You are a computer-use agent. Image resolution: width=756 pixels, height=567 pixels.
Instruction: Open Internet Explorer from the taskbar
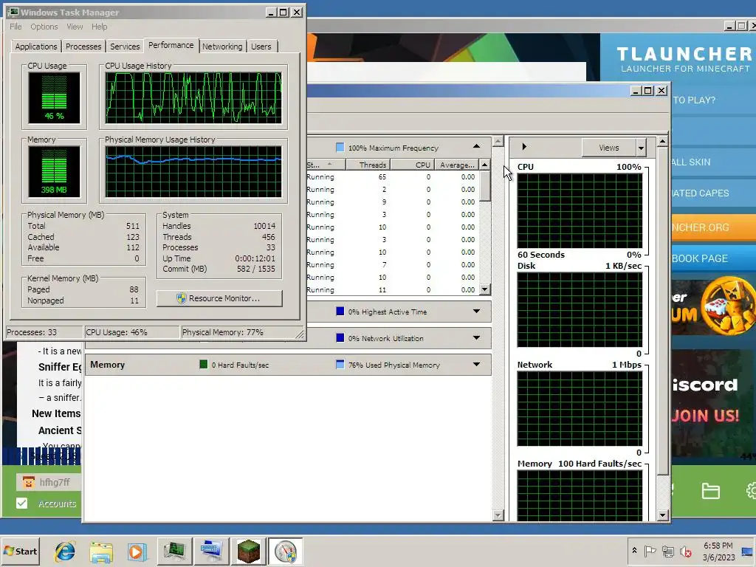click(65, 551)
